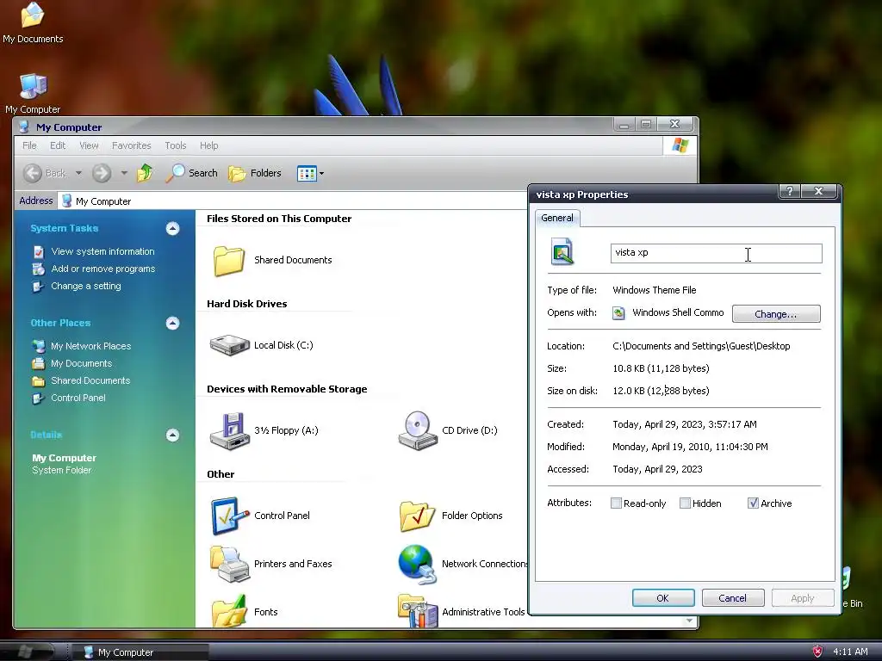The height and width of the screenshot is (661, 882).
Task: Open the Shared Documents folder icon
Action: (x=229, y=260)
